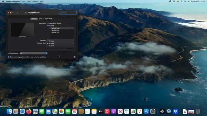
Task: Open FaceTime in the dock
Action: (x=68, y=111)
